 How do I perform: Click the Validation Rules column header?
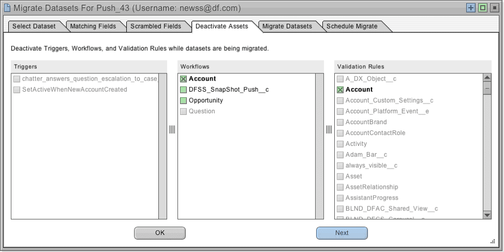(x=413, y=67)
